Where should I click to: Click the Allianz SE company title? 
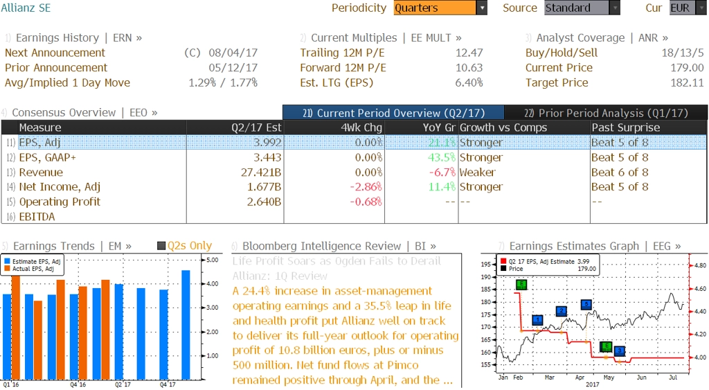26,8
